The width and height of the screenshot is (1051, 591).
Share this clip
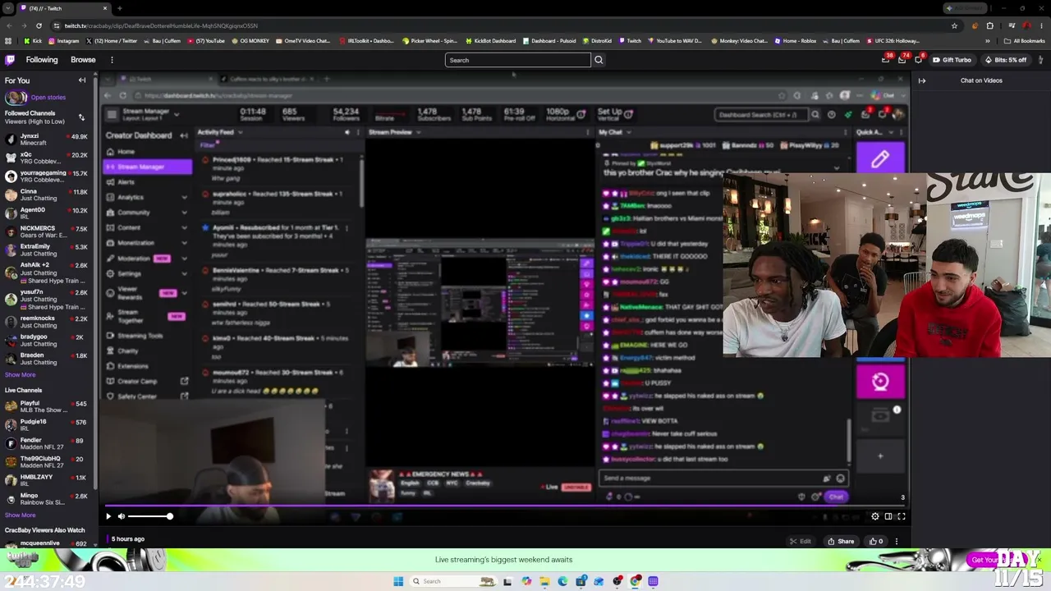841,542
